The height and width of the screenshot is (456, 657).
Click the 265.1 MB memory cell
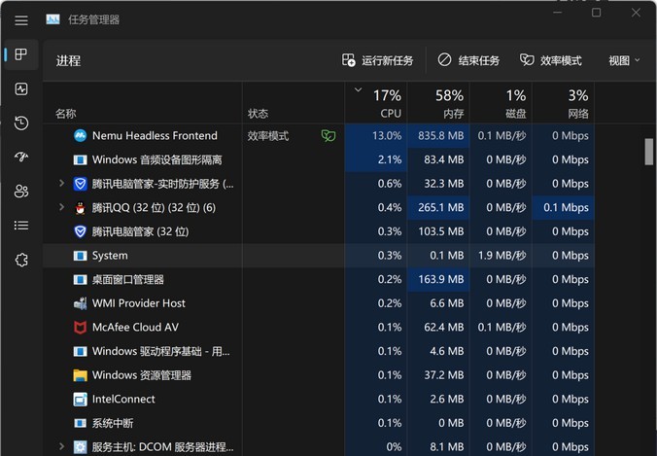pos(438,207)
